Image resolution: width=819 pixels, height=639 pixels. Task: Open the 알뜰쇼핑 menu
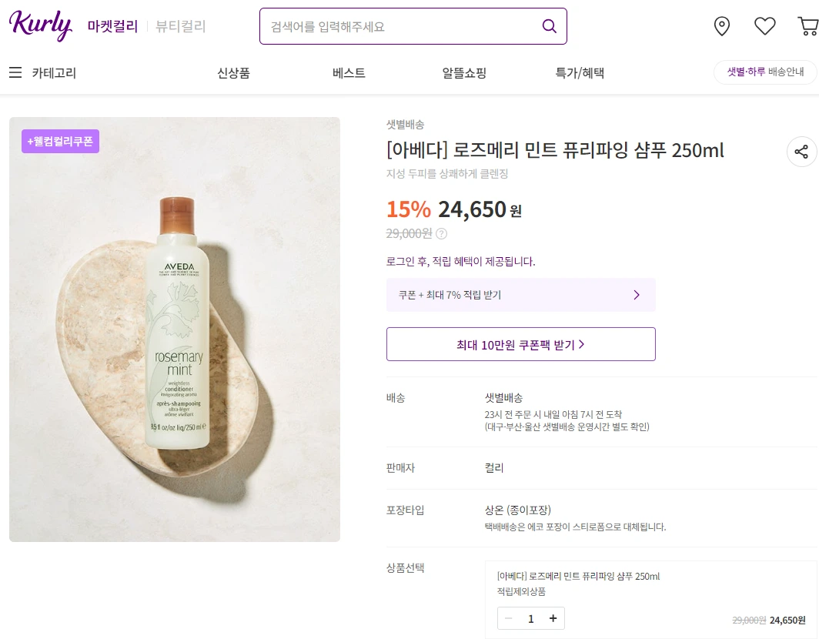[464, 72]
